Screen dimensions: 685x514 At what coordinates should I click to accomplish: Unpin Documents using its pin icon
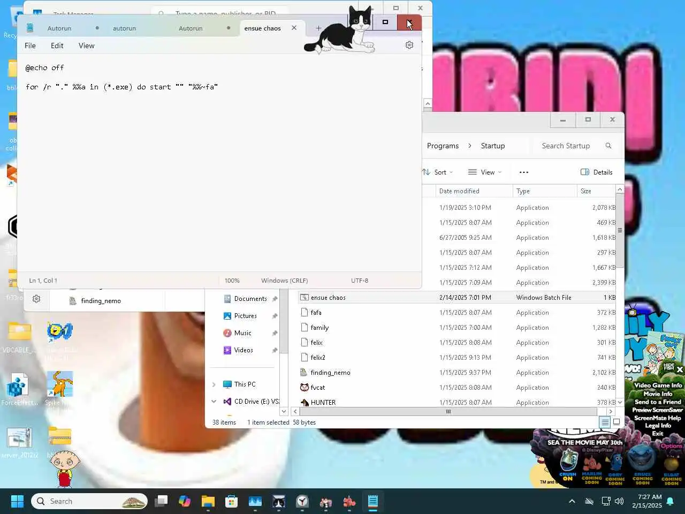[275, 299]
